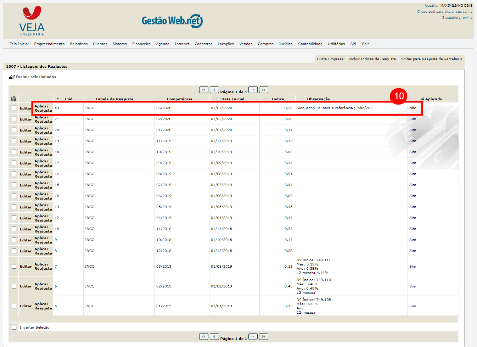Sort by the Data Inicial column header
This screenshot has height=347, width=477.
232,99
